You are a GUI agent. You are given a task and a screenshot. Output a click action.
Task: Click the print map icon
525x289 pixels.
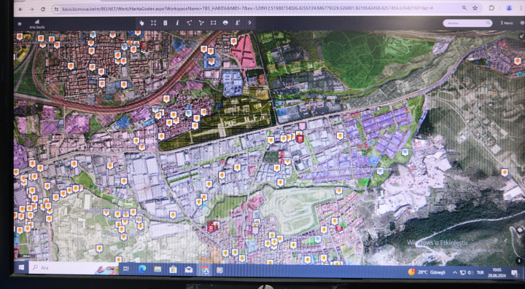point(225,23)
